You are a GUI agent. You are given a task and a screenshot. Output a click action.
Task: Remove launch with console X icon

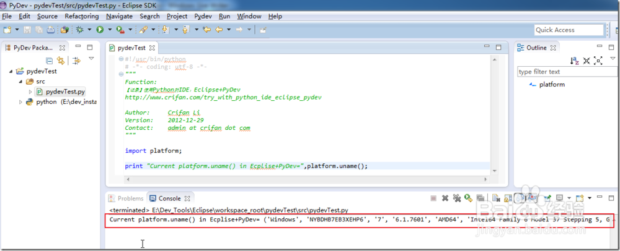coord(445,198)
